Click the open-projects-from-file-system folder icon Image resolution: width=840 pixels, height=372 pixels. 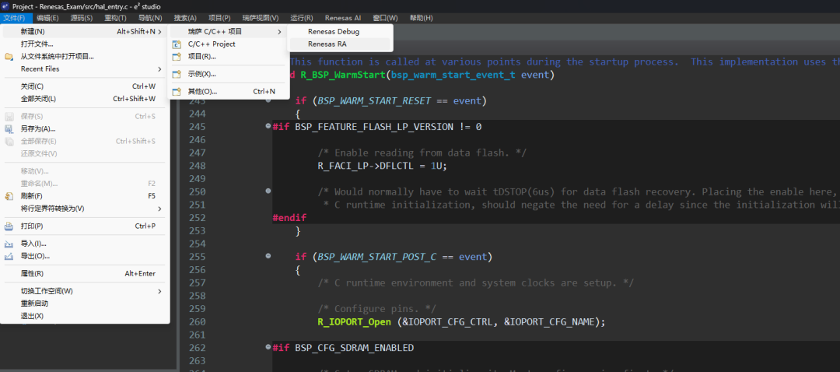9,57
